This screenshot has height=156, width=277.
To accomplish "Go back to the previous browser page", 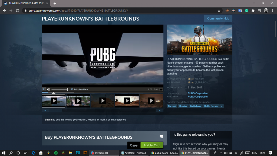I will [4, 11].
